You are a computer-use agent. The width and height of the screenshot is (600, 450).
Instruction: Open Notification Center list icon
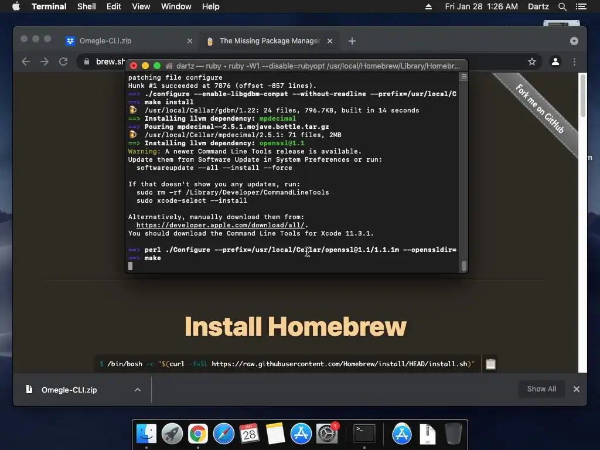(581, 6)
